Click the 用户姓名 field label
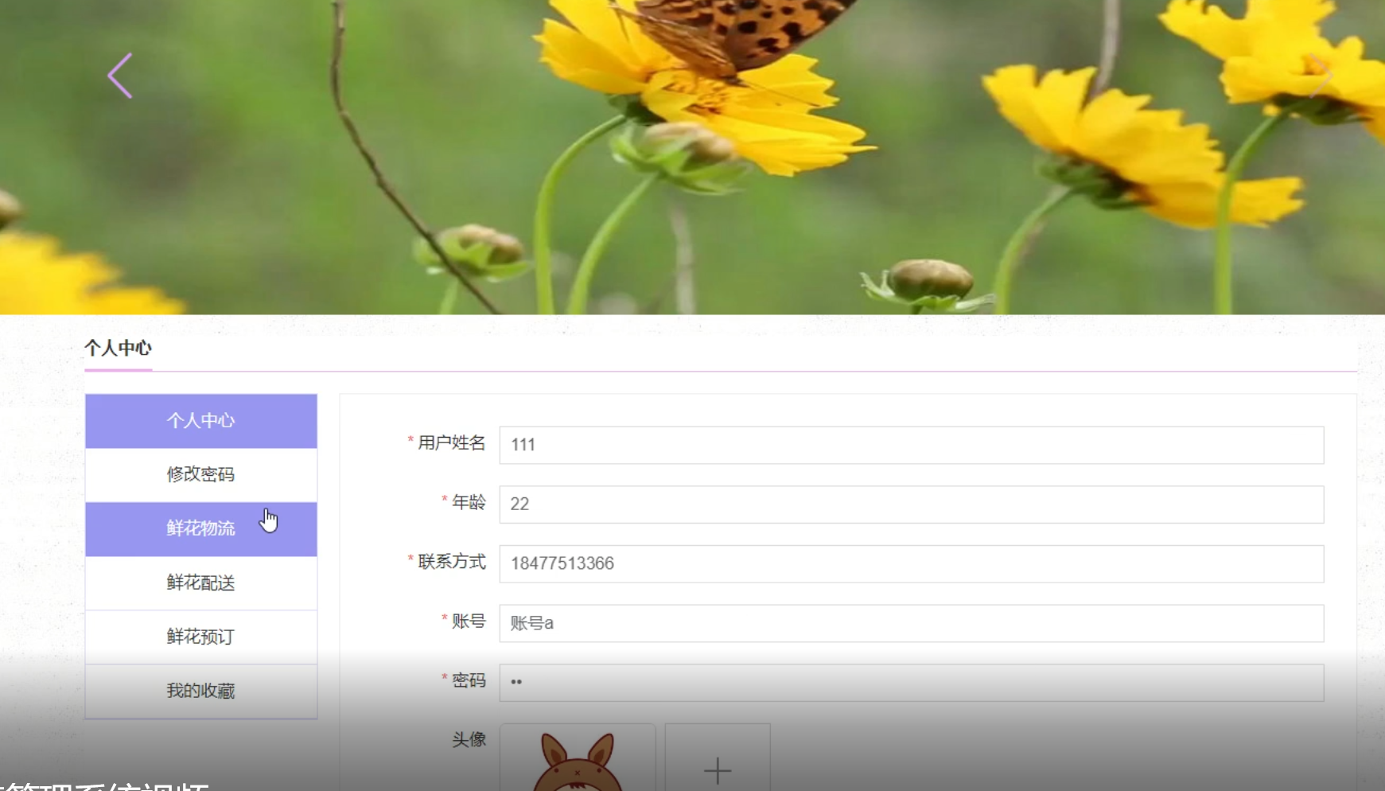1385x791 pixels. coord(451,443)
